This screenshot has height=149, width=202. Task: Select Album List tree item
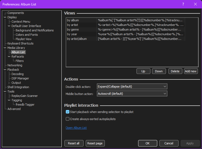point(18,52)
